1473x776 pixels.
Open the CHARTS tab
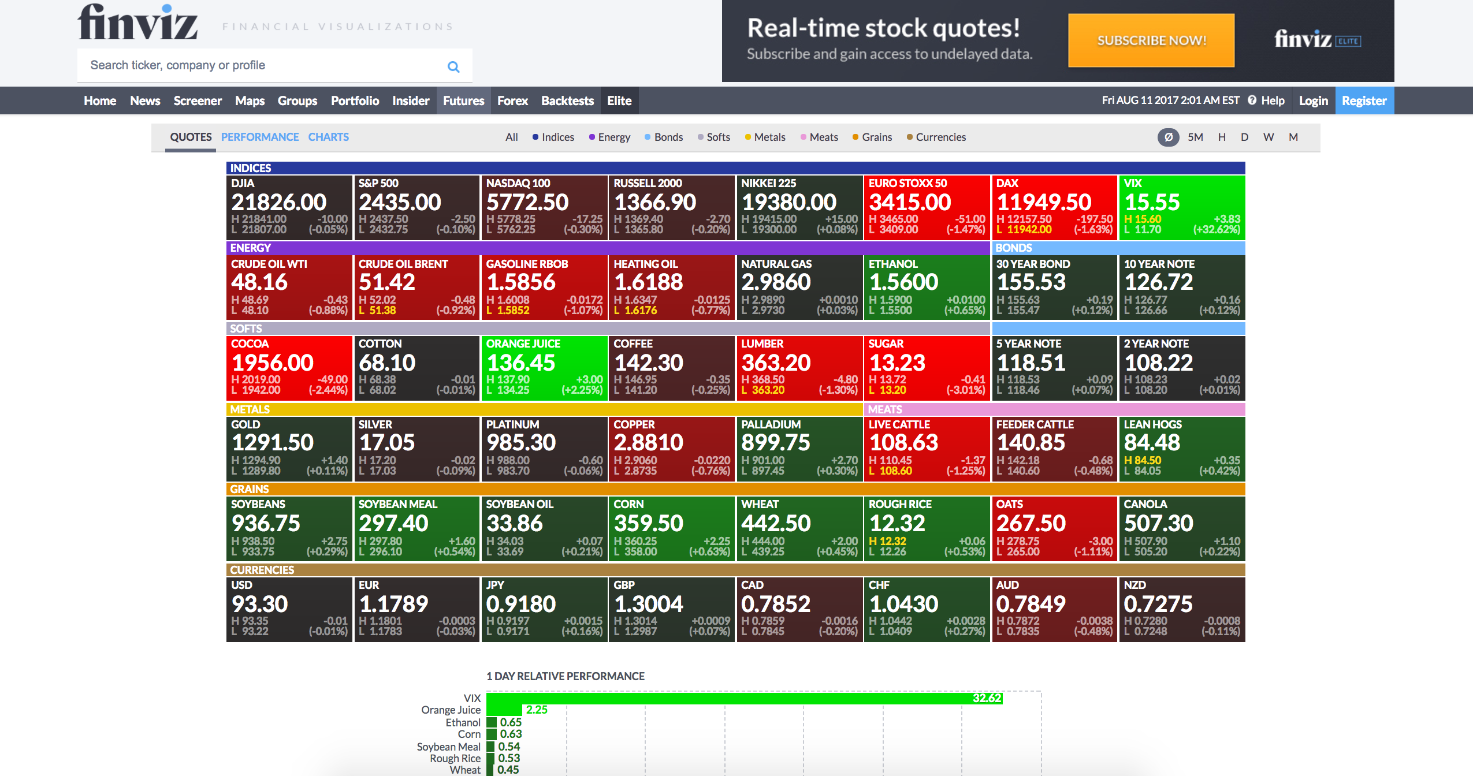[x=328, y=137]
